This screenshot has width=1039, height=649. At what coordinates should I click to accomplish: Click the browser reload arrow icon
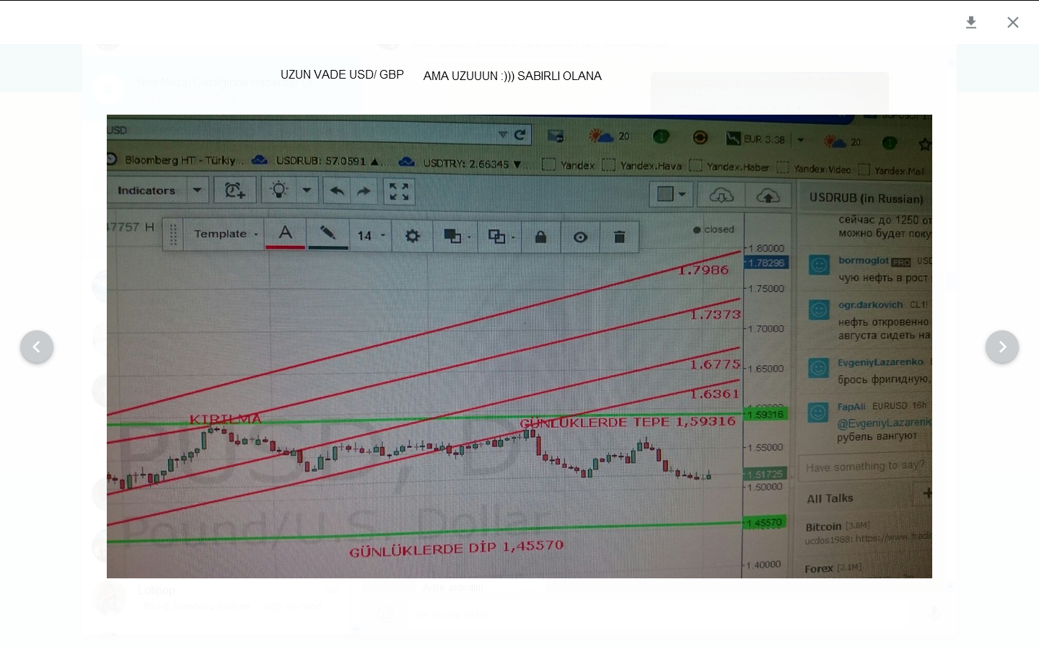520,135
